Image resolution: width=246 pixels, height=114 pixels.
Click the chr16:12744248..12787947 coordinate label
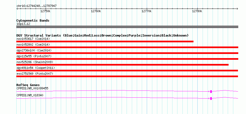tap(36, 6)
